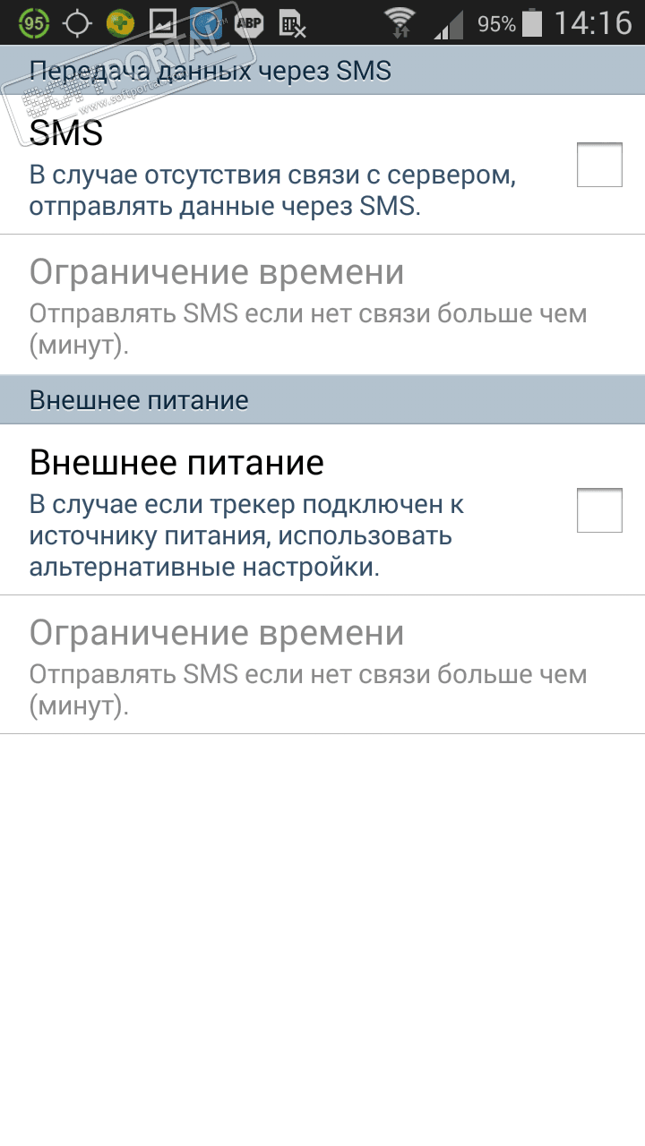Tap the SMS setting title
This screenshot has width=645, height=1146.
[66, 134]
